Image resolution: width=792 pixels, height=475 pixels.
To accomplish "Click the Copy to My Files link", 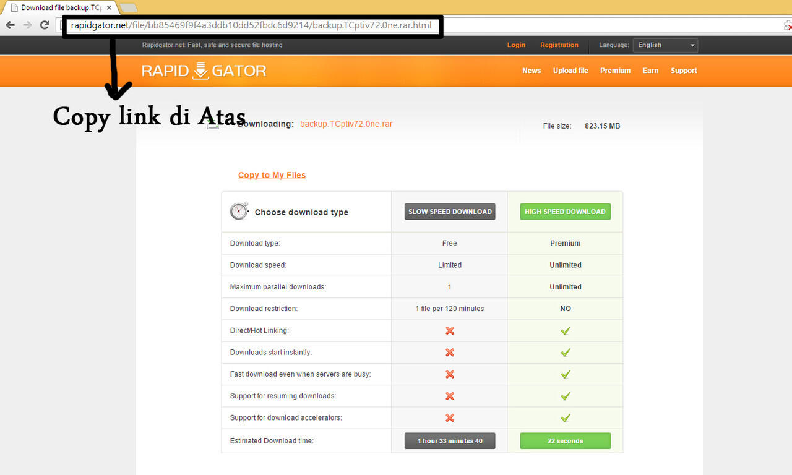I will click(272, 175).
